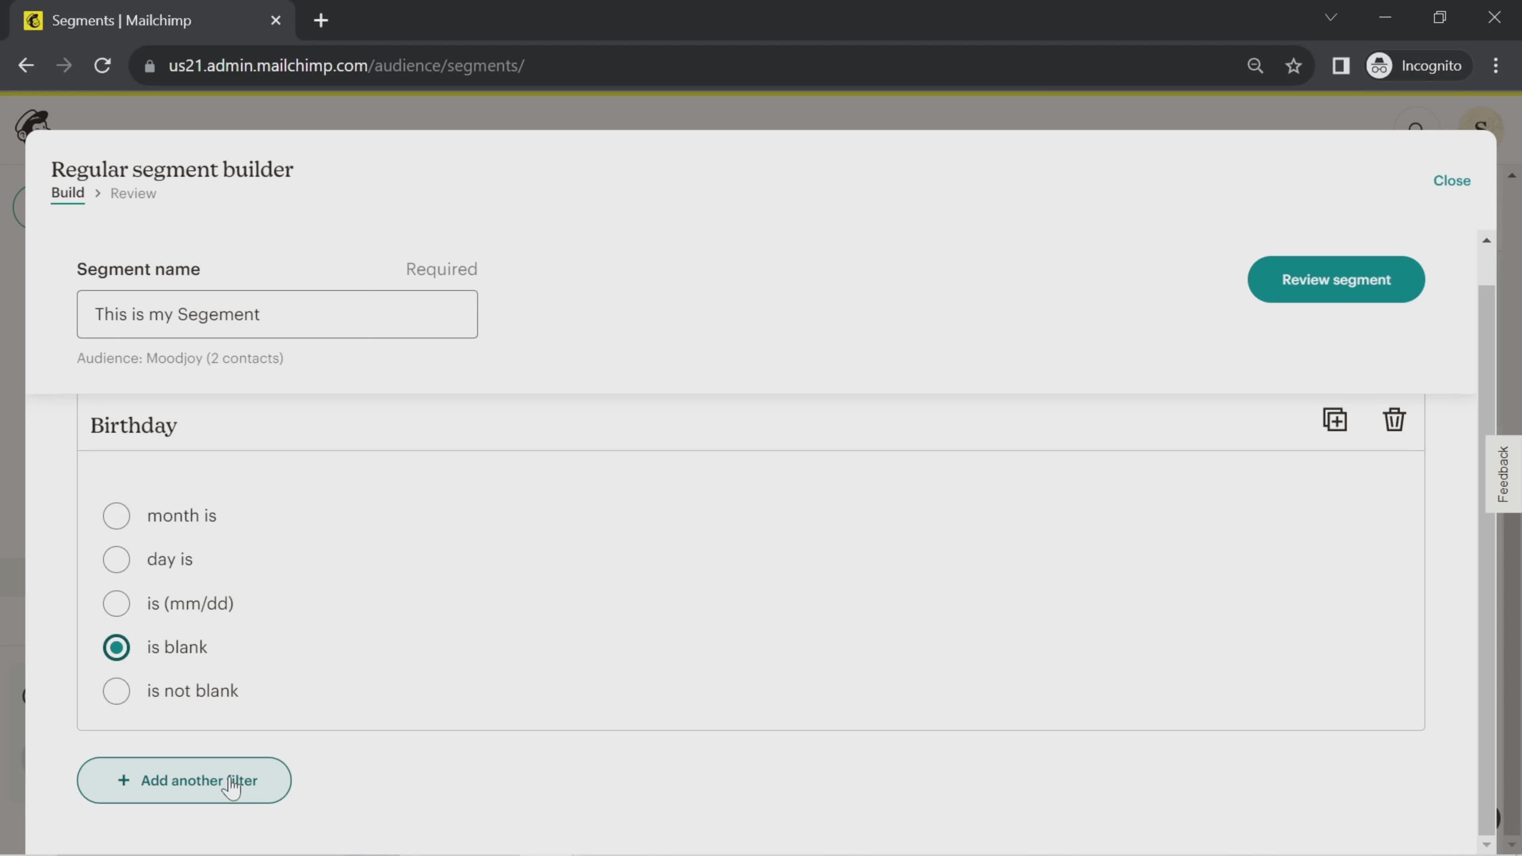Click the Review segment button
Screen dimensions: 1522x856
1336,279
